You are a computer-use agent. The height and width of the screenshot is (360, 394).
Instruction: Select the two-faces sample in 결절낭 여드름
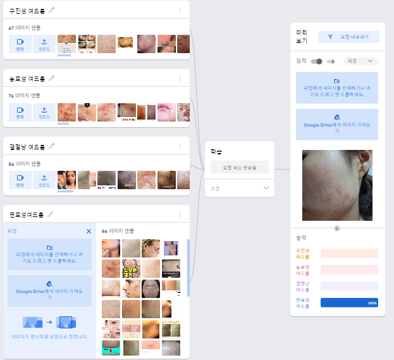66,180
